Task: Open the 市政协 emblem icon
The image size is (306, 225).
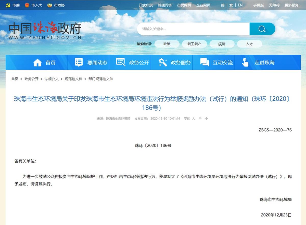Action: tap(49, 5)
